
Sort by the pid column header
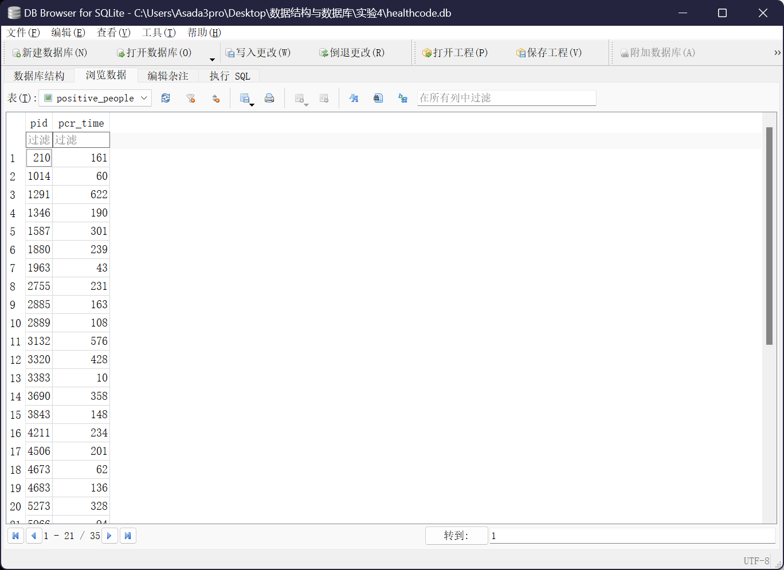click(39, 123)
